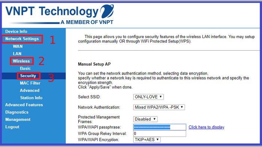
Task: Click the 'WPA/WAPI Encryption:' label
Action: click(x=98, y=140)
